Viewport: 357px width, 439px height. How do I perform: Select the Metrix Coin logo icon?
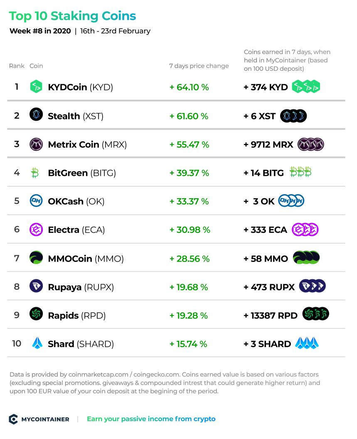[x=36, y=144]
